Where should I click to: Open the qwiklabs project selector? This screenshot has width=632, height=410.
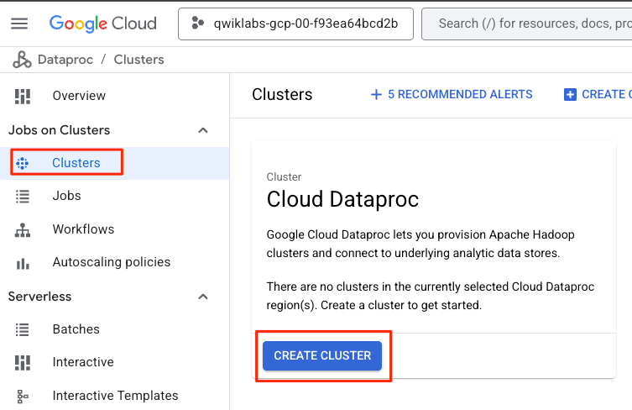click(295, 24)
